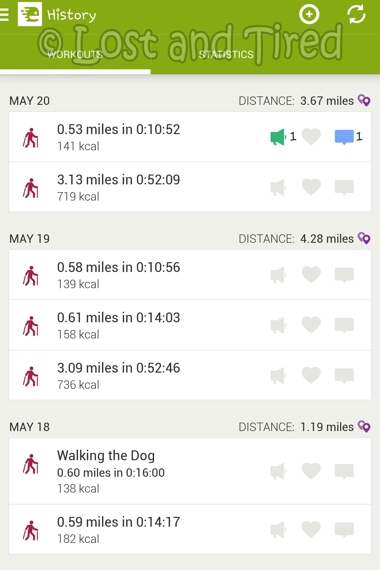Tap the Endomondo app logo
Viewport: 380px width, 570px height.
pos(30,14)
